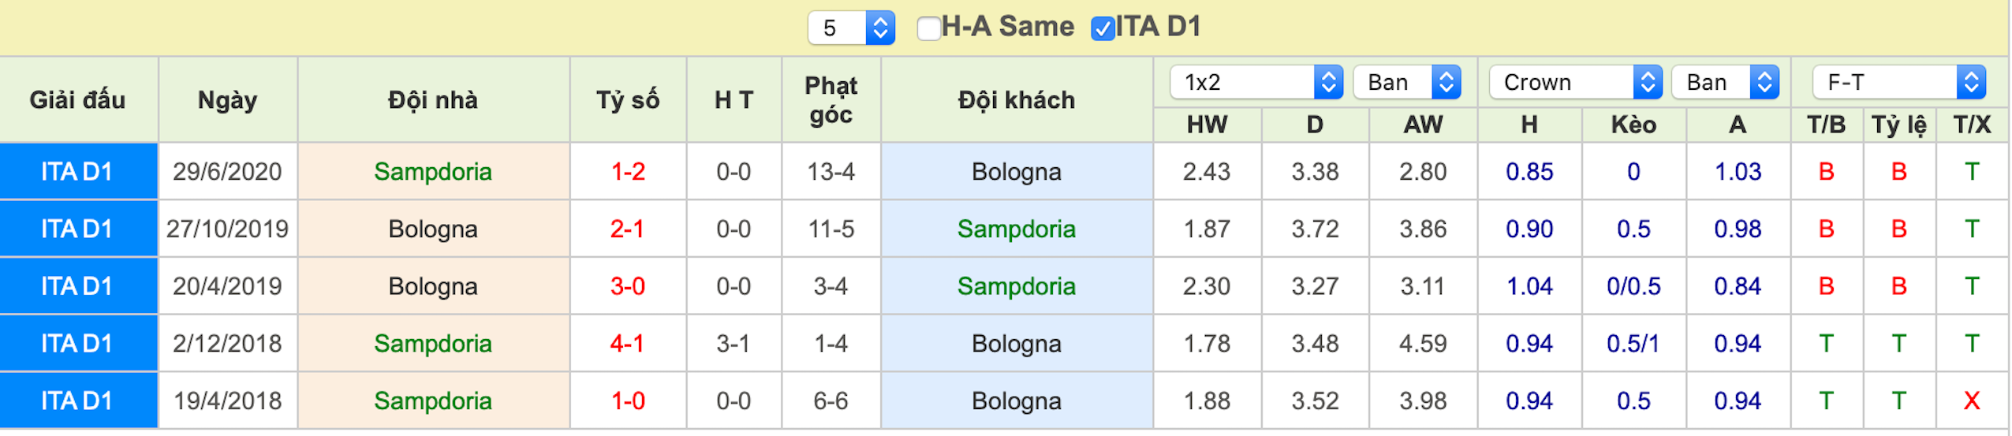2012x436 pixels.
Task: Expand the 1x2 odds type dropdown
Action: pos(1256,82)
